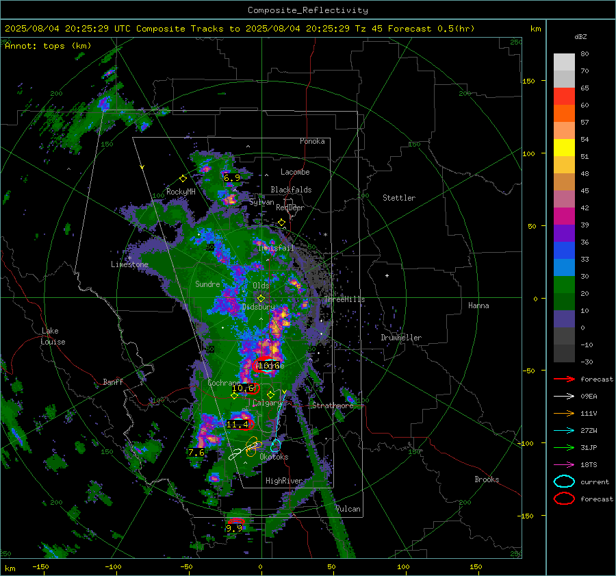Click the red forecast ellipse at 9.9 storm
The image size is (616, 576).
point(236,521)
